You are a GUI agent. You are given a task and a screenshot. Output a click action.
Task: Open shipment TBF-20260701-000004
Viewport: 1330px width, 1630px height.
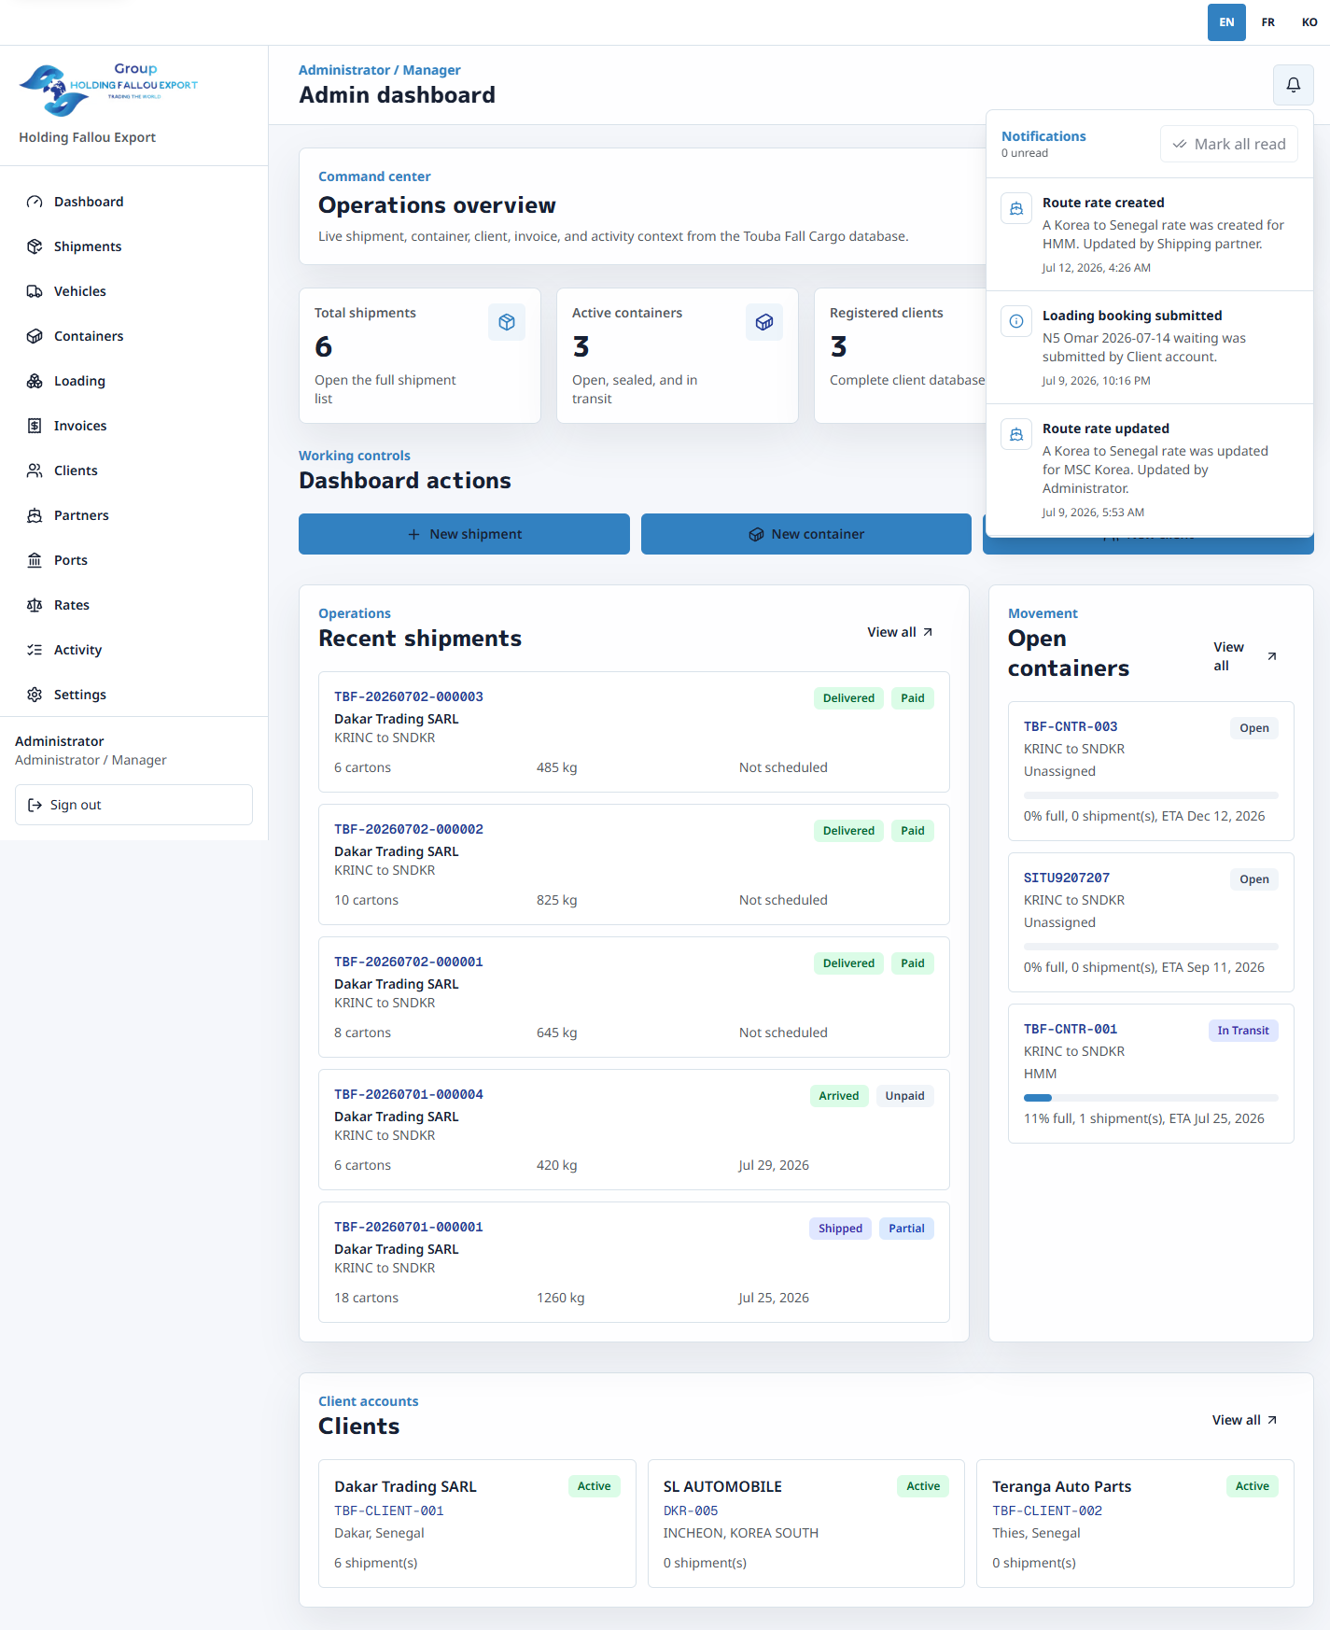[x=634, y=1130]
